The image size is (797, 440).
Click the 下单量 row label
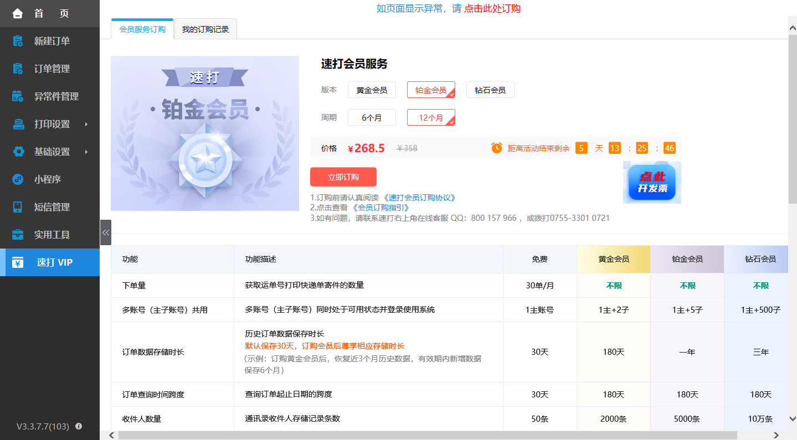tap(134, 286)
